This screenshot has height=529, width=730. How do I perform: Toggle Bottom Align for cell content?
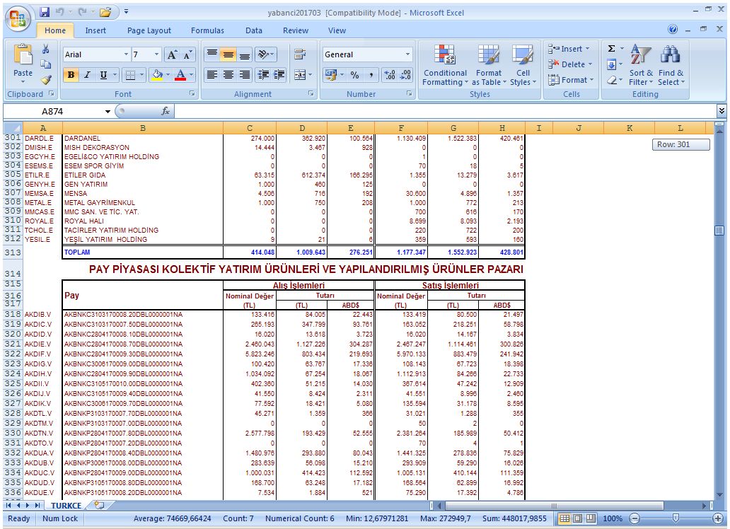point(245,54)
